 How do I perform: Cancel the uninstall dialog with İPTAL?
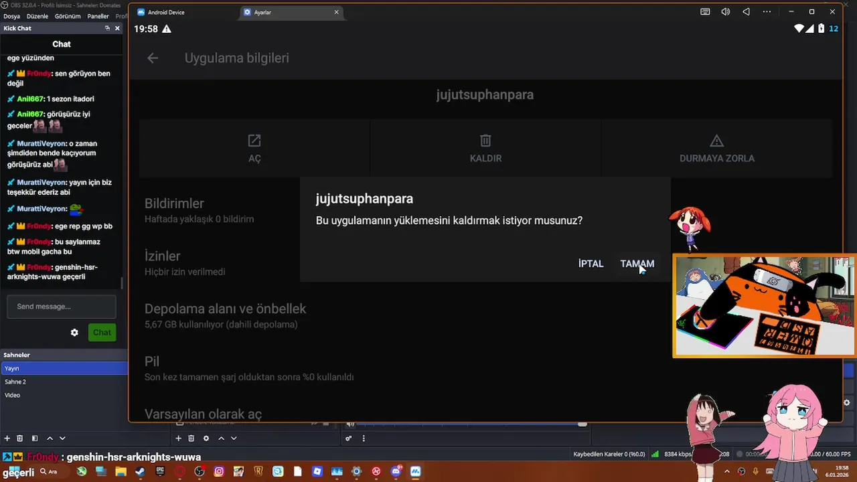[x=591, y=264]
